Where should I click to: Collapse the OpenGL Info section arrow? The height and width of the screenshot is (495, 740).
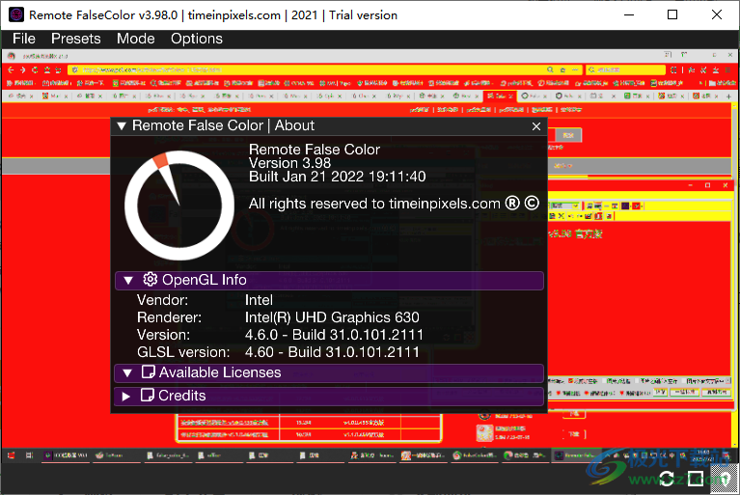[x=128, y=280]
